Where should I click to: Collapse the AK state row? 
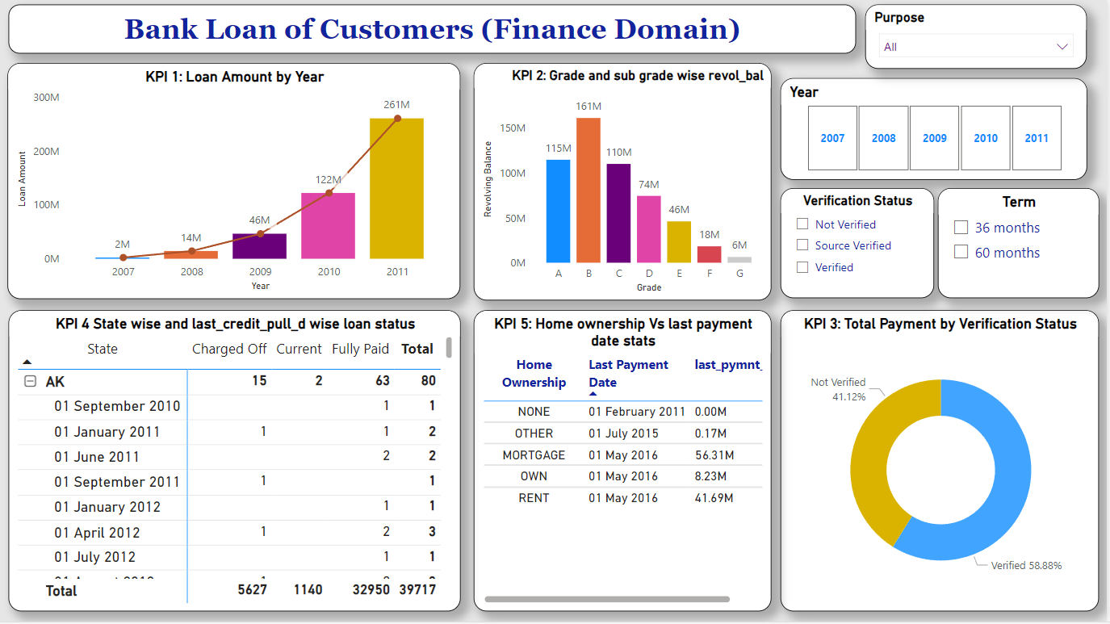[x=31, y=381]
